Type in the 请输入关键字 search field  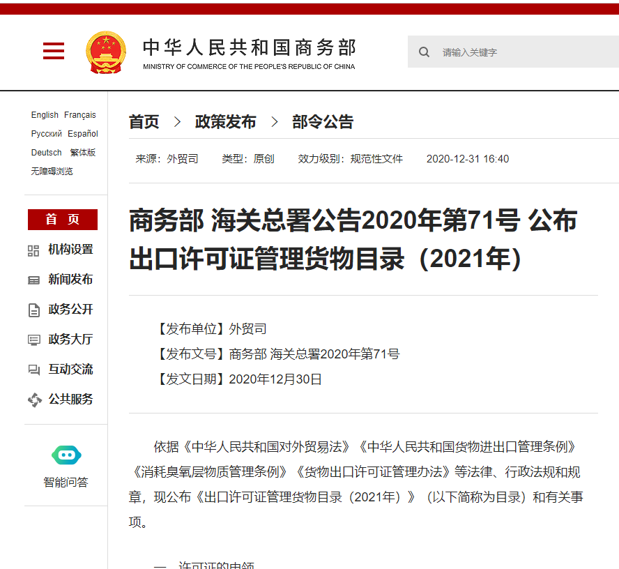pyautogui.click(x=523, y=52)
